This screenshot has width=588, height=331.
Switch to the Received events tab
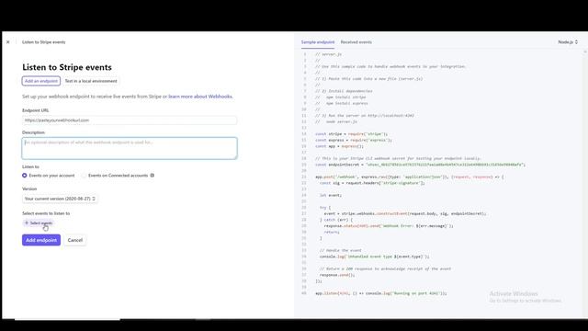[356, 42]
